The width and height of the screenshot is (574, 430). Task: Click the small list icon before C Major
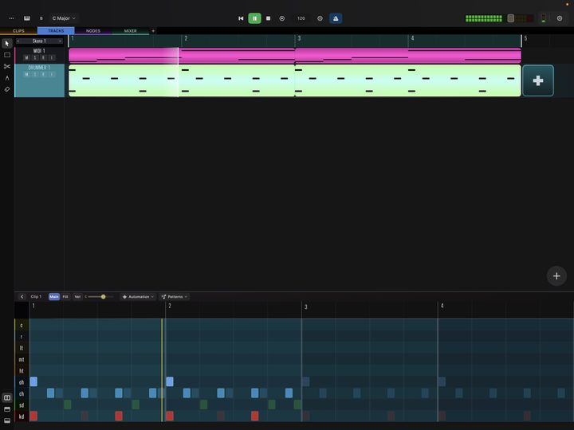click(41, 18)
